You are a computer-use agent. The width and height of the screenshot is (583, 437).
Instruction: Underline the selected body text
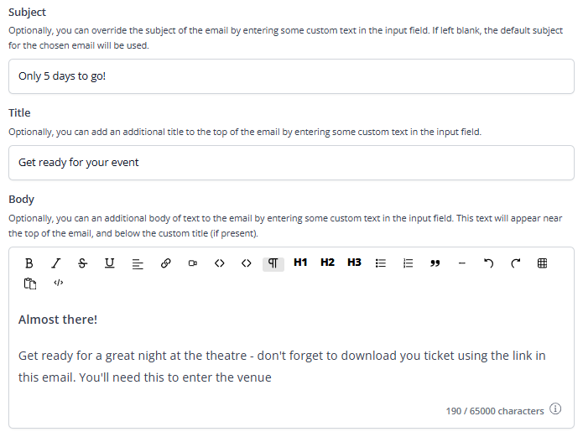[x=109, y=263]
